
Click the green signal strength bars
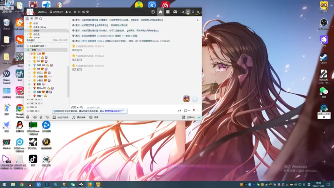tap(199, 117)
